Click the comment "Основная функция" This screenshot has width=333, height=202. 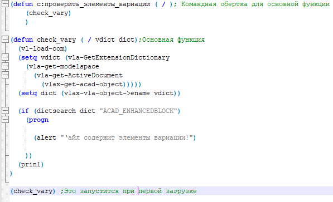point(173,40)
